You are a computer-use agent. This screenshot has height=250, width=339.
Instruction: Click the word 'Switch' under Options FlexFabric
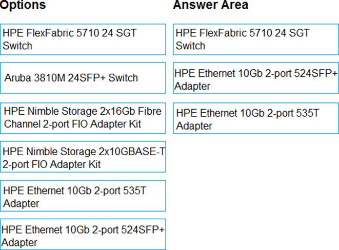[17, 46]
